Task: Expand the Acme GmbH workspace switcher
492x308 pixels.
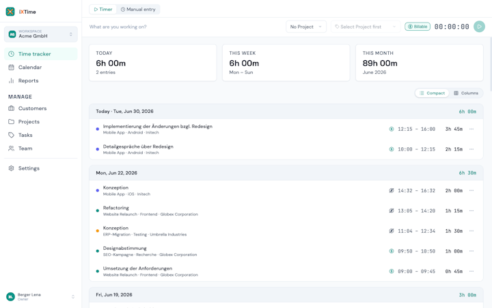Action: point(41,34)
